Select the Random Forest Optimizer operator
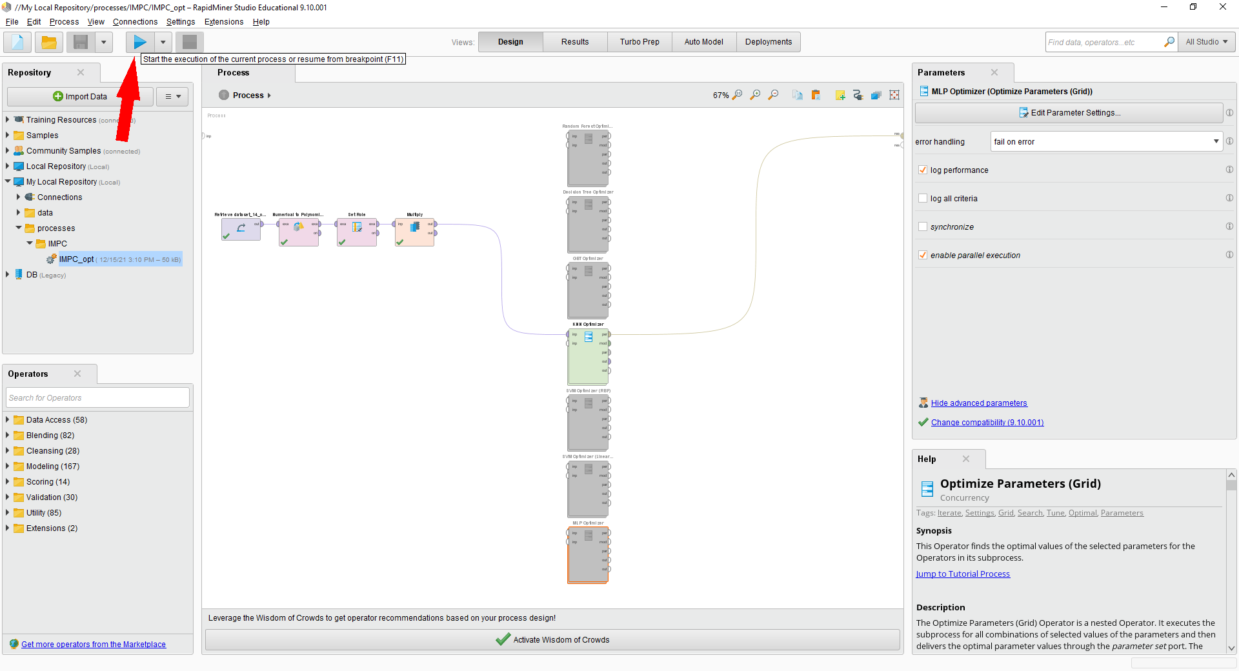 589,158
